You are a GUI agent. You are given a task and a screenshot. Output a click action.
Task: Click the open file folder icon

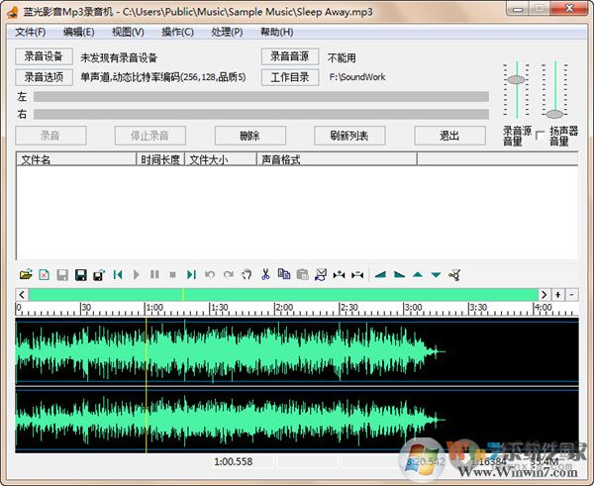[x=27, y=274]
